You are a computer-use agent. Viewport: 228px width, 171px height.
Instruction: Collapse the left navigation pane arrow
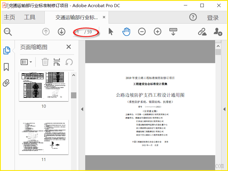82,109
